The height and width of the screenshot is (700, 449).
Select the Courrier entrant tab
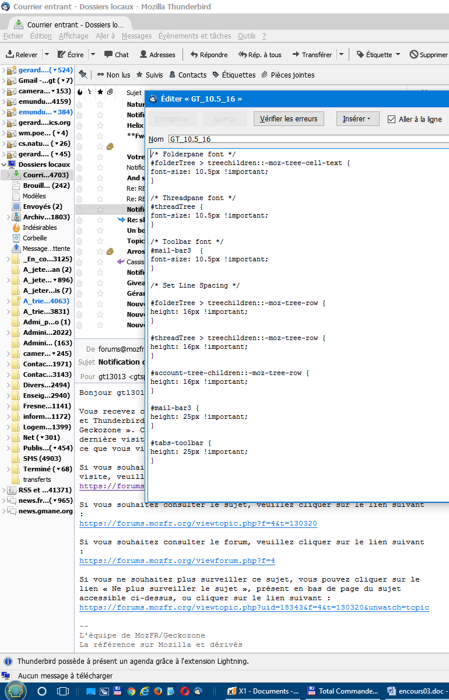tap(69, 25)
